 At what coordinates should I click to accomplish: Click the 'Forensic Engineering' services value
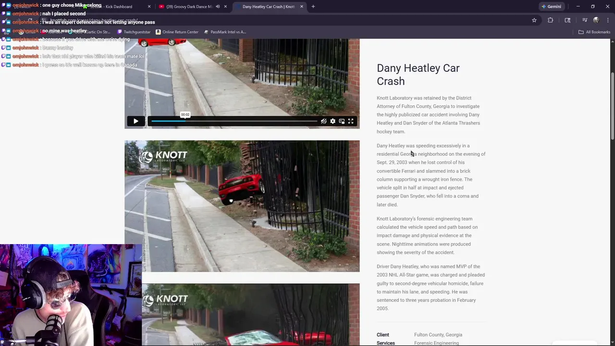pyautogui.click(x=436, y=343)
